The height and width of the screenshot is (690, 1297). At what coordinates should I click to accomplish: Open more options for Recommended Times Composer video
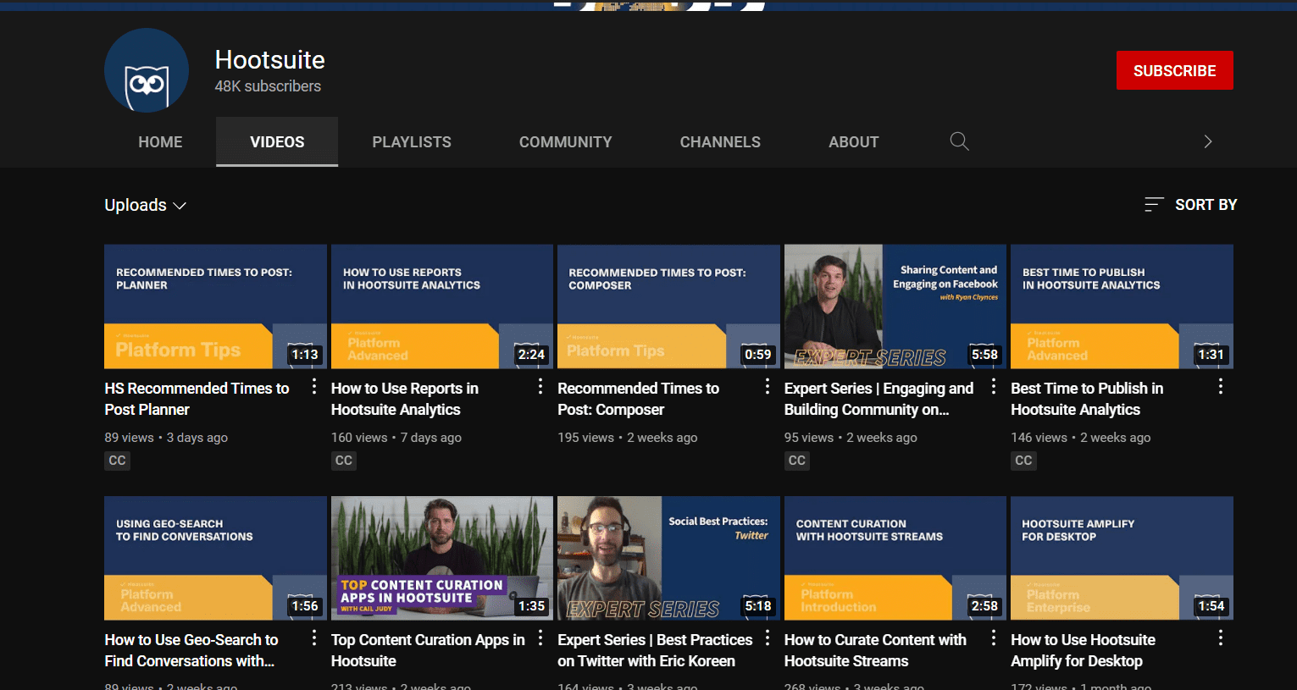(768, 387)
